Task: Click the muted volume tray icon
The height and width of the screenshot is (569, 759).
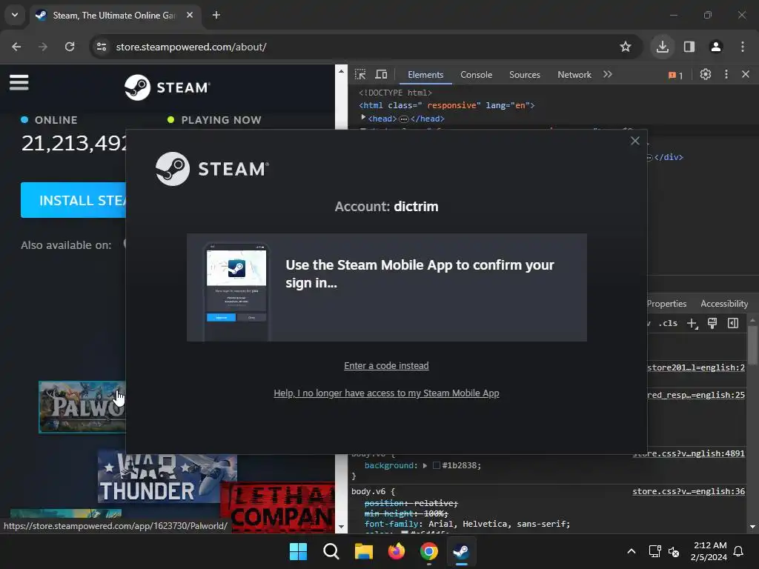Action: pyautogui.click(x=674, y=551)
